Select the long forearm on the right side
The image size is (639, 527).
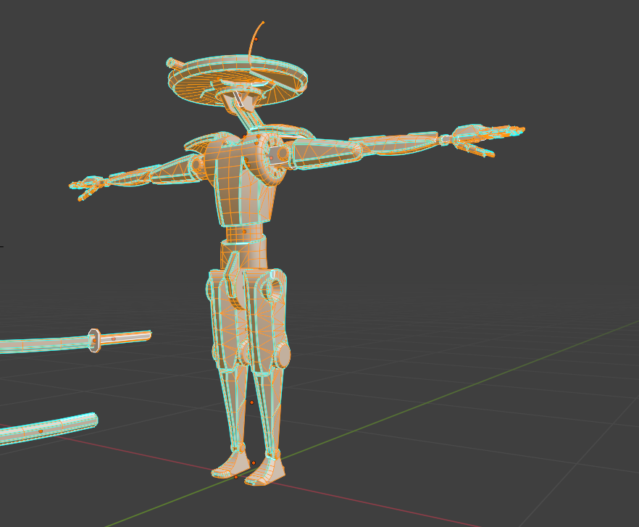(394, 144)
